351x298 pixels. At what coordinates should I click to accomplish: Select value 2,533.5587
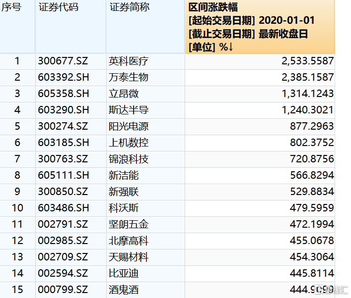pos(308,61)
